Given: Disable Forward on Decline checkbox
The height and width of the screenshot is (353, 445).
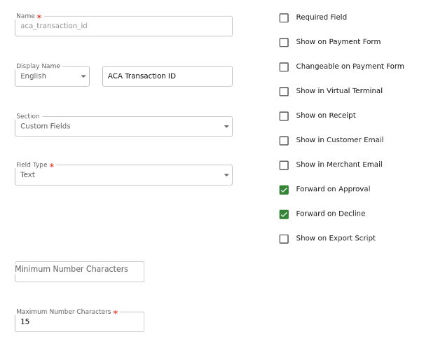Looking at the screenshot, I should pos(284,214).
